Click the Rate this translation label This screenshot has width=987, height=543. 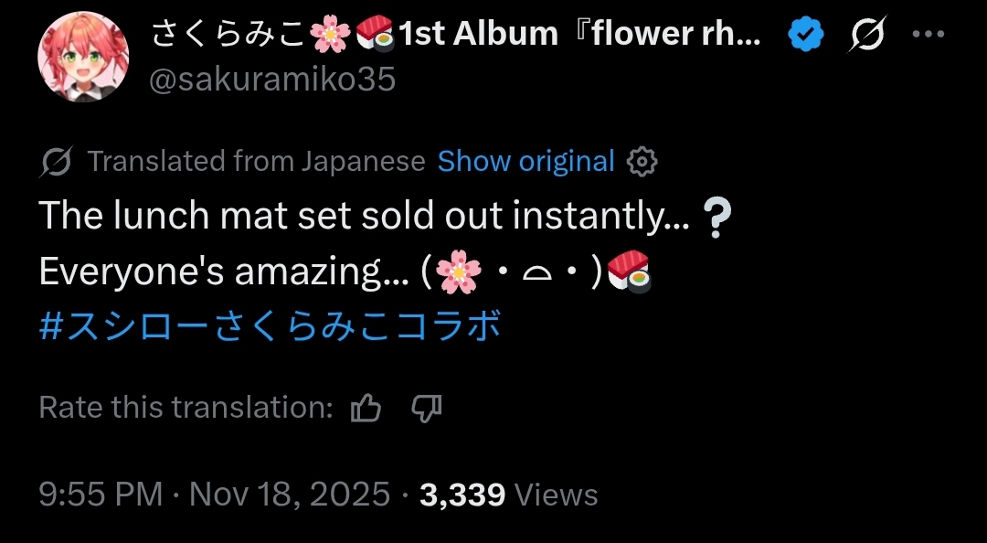coord(186,408)
